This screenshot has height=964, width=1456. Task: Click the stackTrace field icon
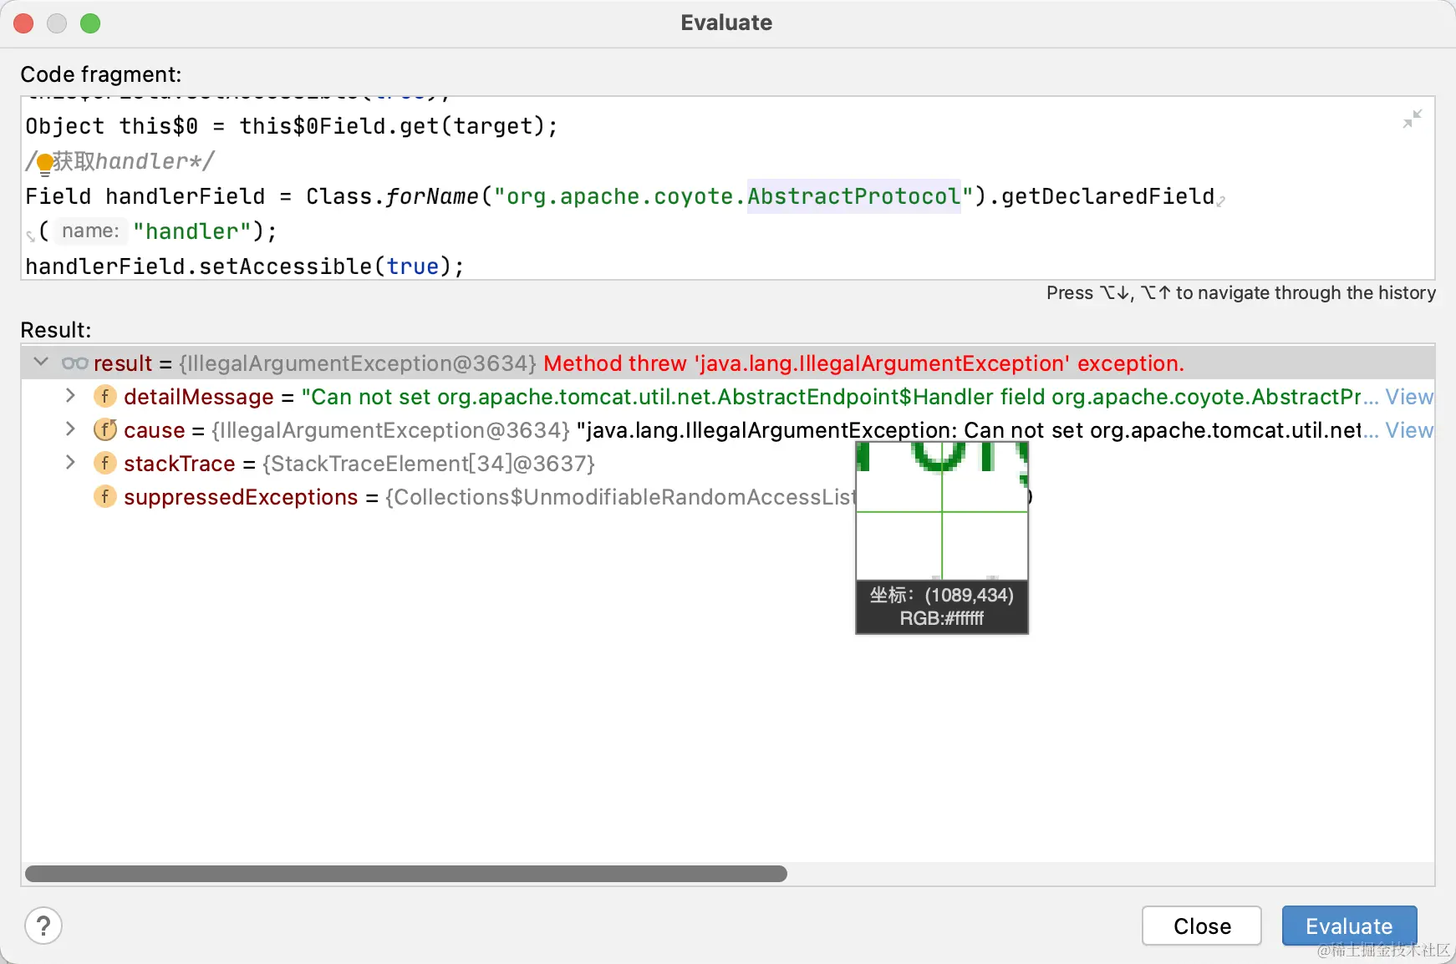(104, 463)
